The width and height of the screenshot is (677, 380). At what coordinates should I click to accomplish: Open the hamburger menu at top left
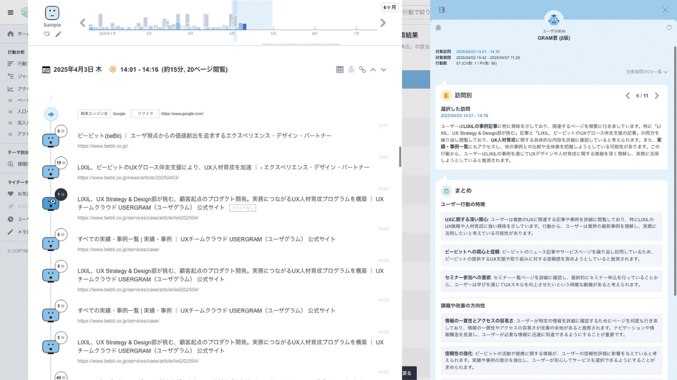[x=10, y=12]
